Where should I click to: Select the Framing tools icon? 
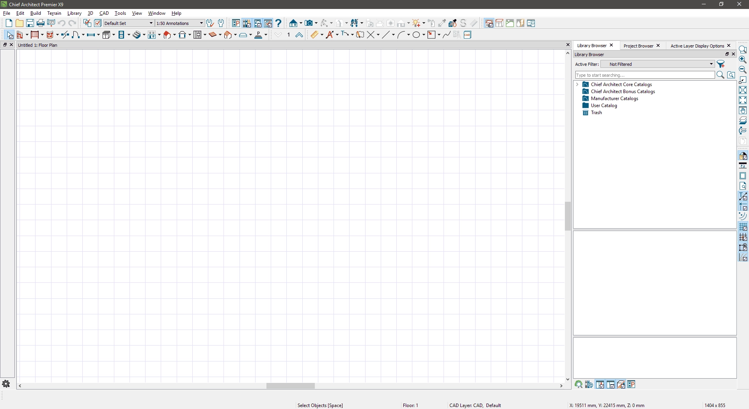tap(197, 35)
